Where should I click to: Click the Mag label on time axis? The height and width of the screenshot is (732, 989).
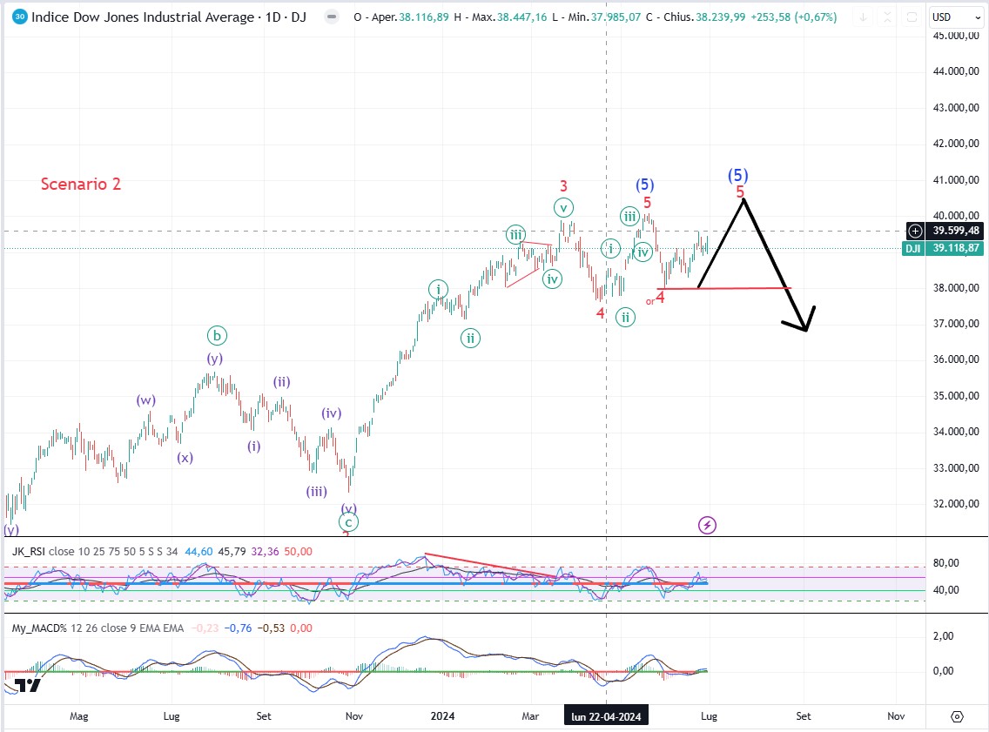(x=79, y=716)
